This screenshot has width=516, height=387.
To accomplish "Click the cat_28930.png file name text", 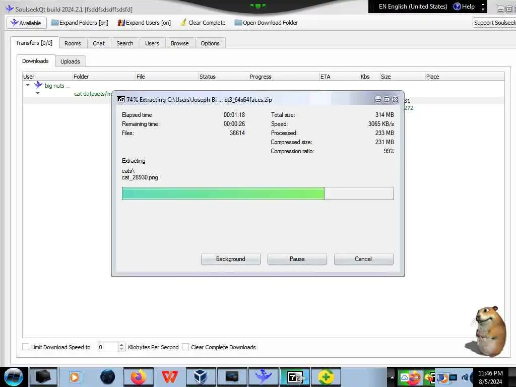I will 140,177.
